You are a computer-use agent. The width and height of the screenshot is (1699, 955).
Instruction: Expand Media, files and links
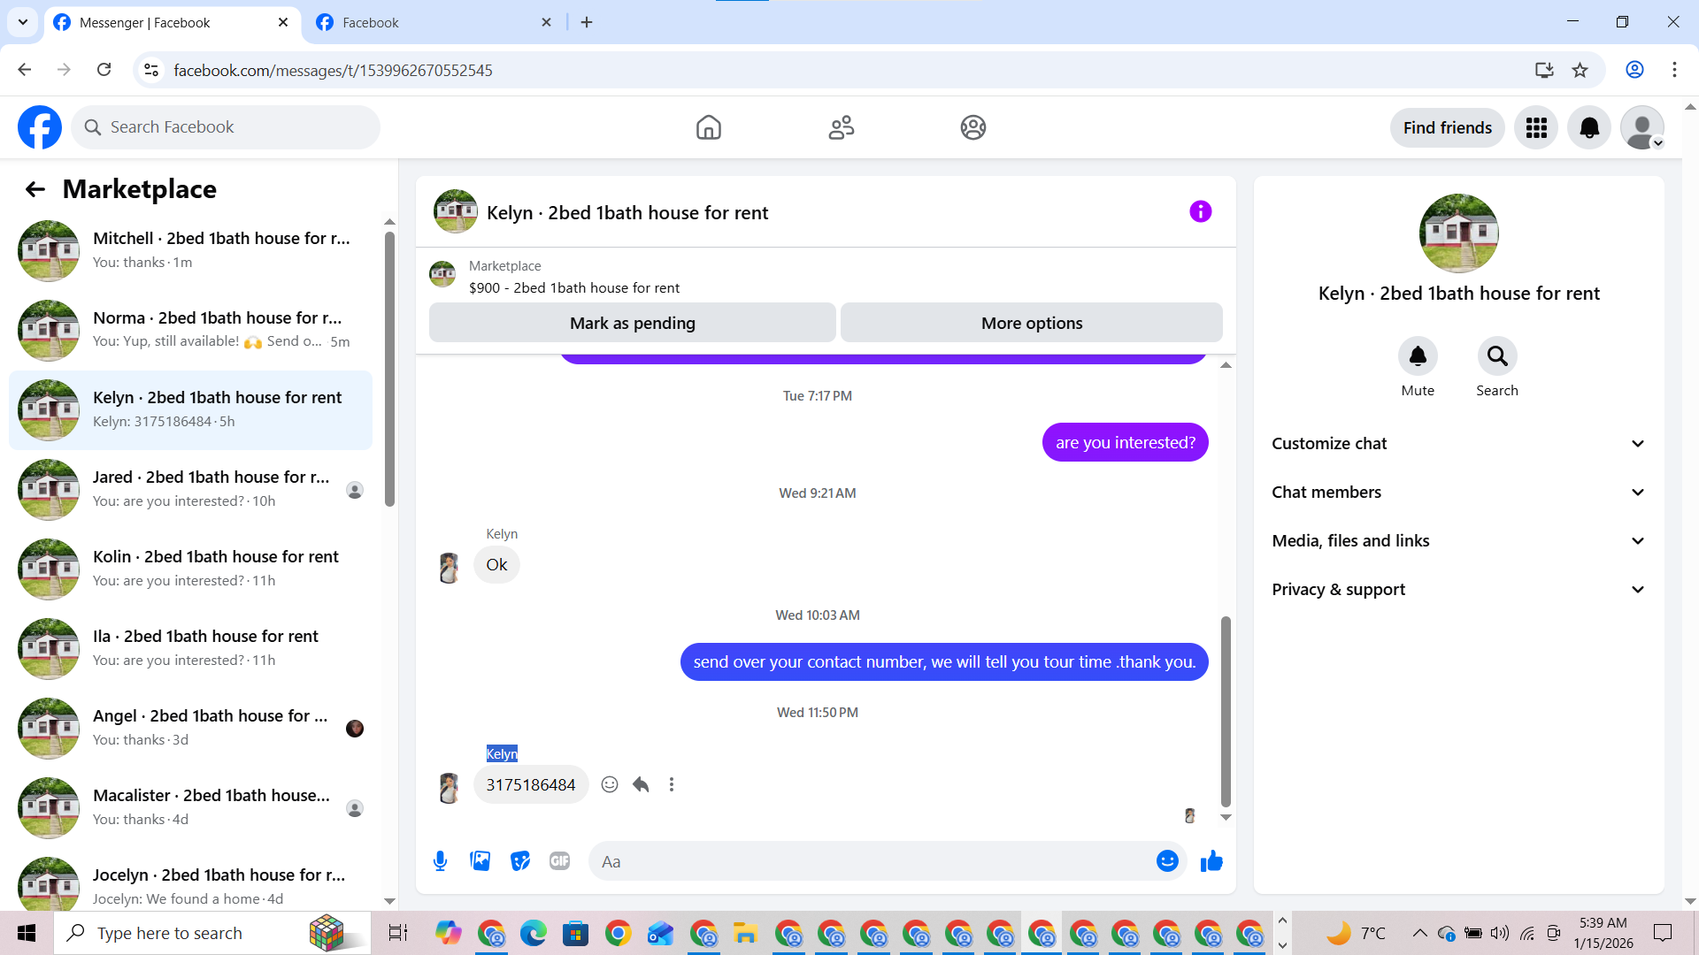pos(1458,541)
